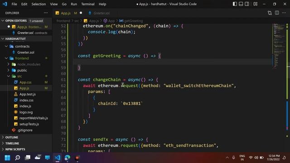This screenshot has height=163, width=290.
Task: Toggle primary sidebar layout icon
Action: pos(235,4)
